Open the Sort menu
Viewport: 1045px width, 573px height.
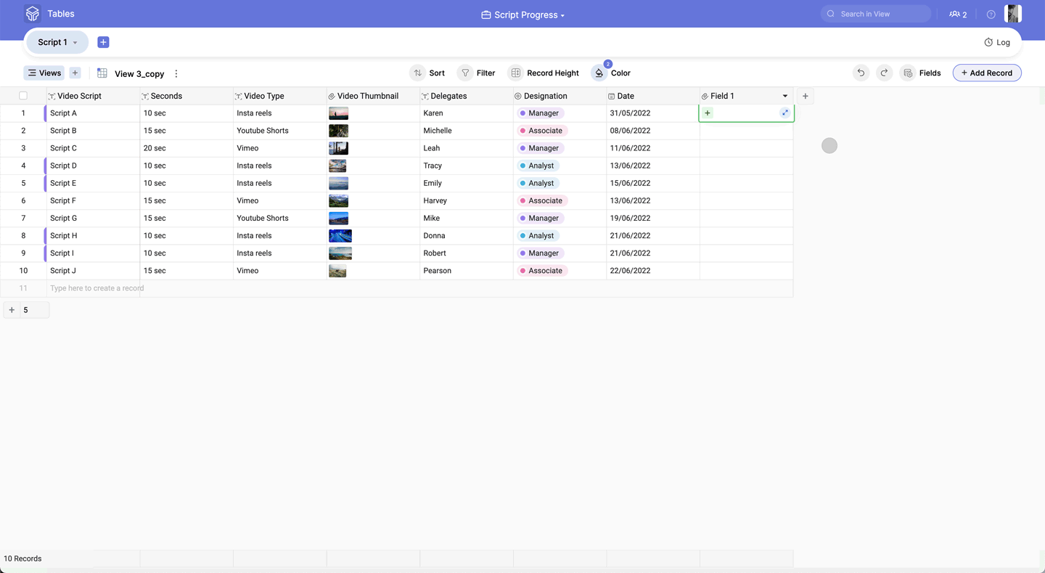428,73
